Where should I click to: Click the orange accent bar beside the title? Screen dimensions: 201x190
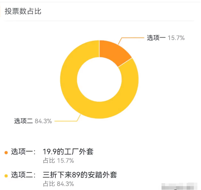click(x=0, y=11)
